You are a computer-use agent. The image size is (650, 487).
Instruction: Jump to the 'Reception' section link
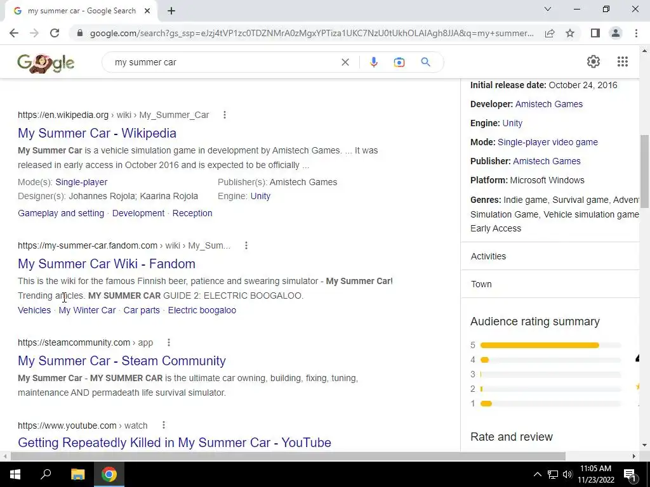tap(192, 213)
